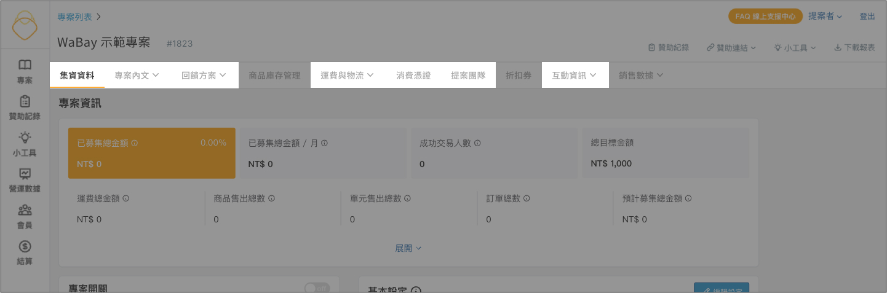Expand the 運費與物流 tab menu
Screen dimensions: 887x293
tap(348, 76)
